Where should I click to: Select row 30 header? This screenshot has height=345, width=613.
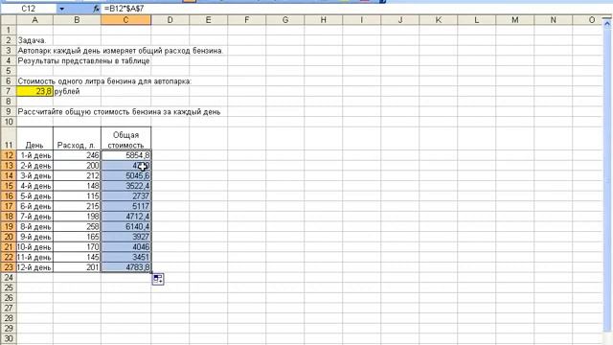(9, 338)
